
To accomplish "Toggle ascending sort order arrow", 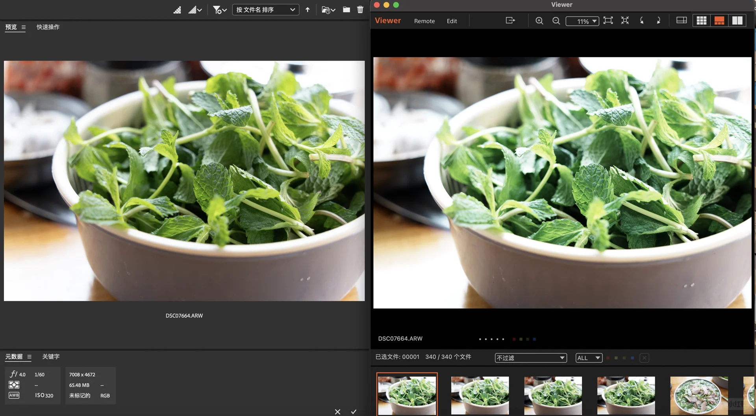I will [x=308, y=10].
